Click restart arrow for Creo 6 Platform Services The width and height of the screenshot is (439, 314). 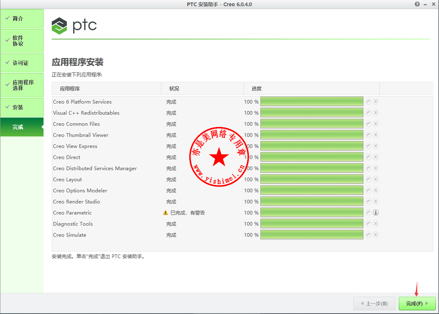pyautogui.click(x=368, y=102)
